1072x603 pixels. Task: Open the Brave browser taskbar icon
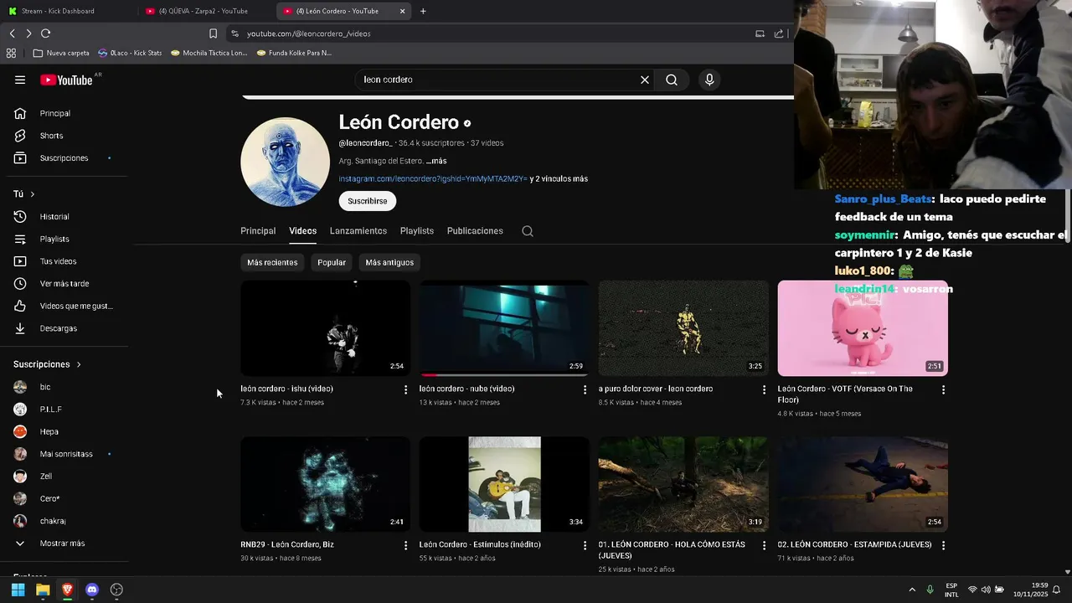[67, 590]
